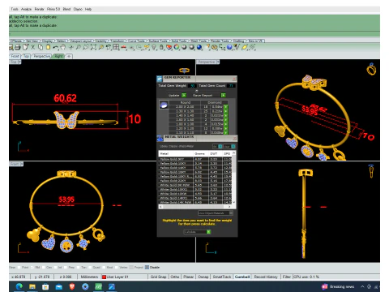Toggle Use Object Materials checkbox
The image size is (389, 292).
(231, 213)
